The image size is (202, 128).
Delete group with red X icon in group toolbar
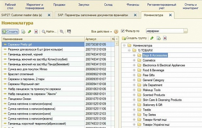165,38
